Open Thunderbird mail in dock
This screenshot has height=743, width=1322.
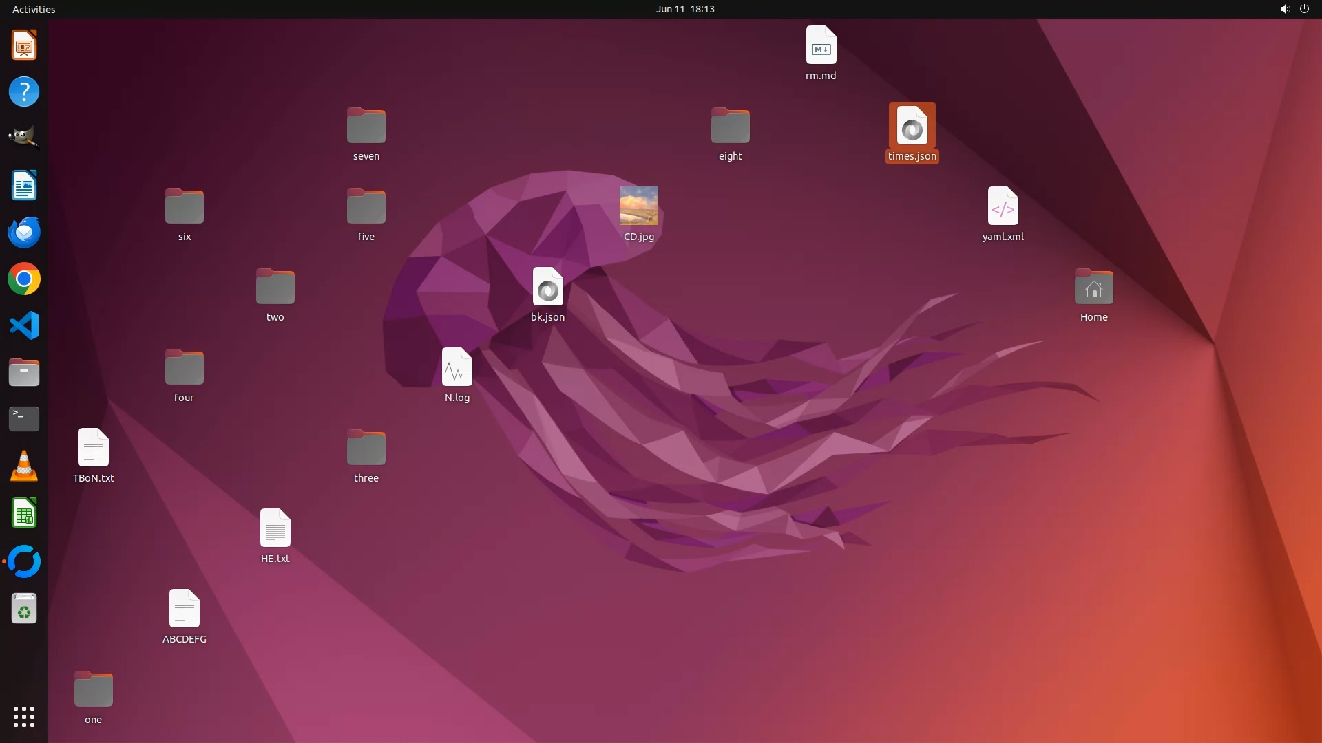pos(24,233)
